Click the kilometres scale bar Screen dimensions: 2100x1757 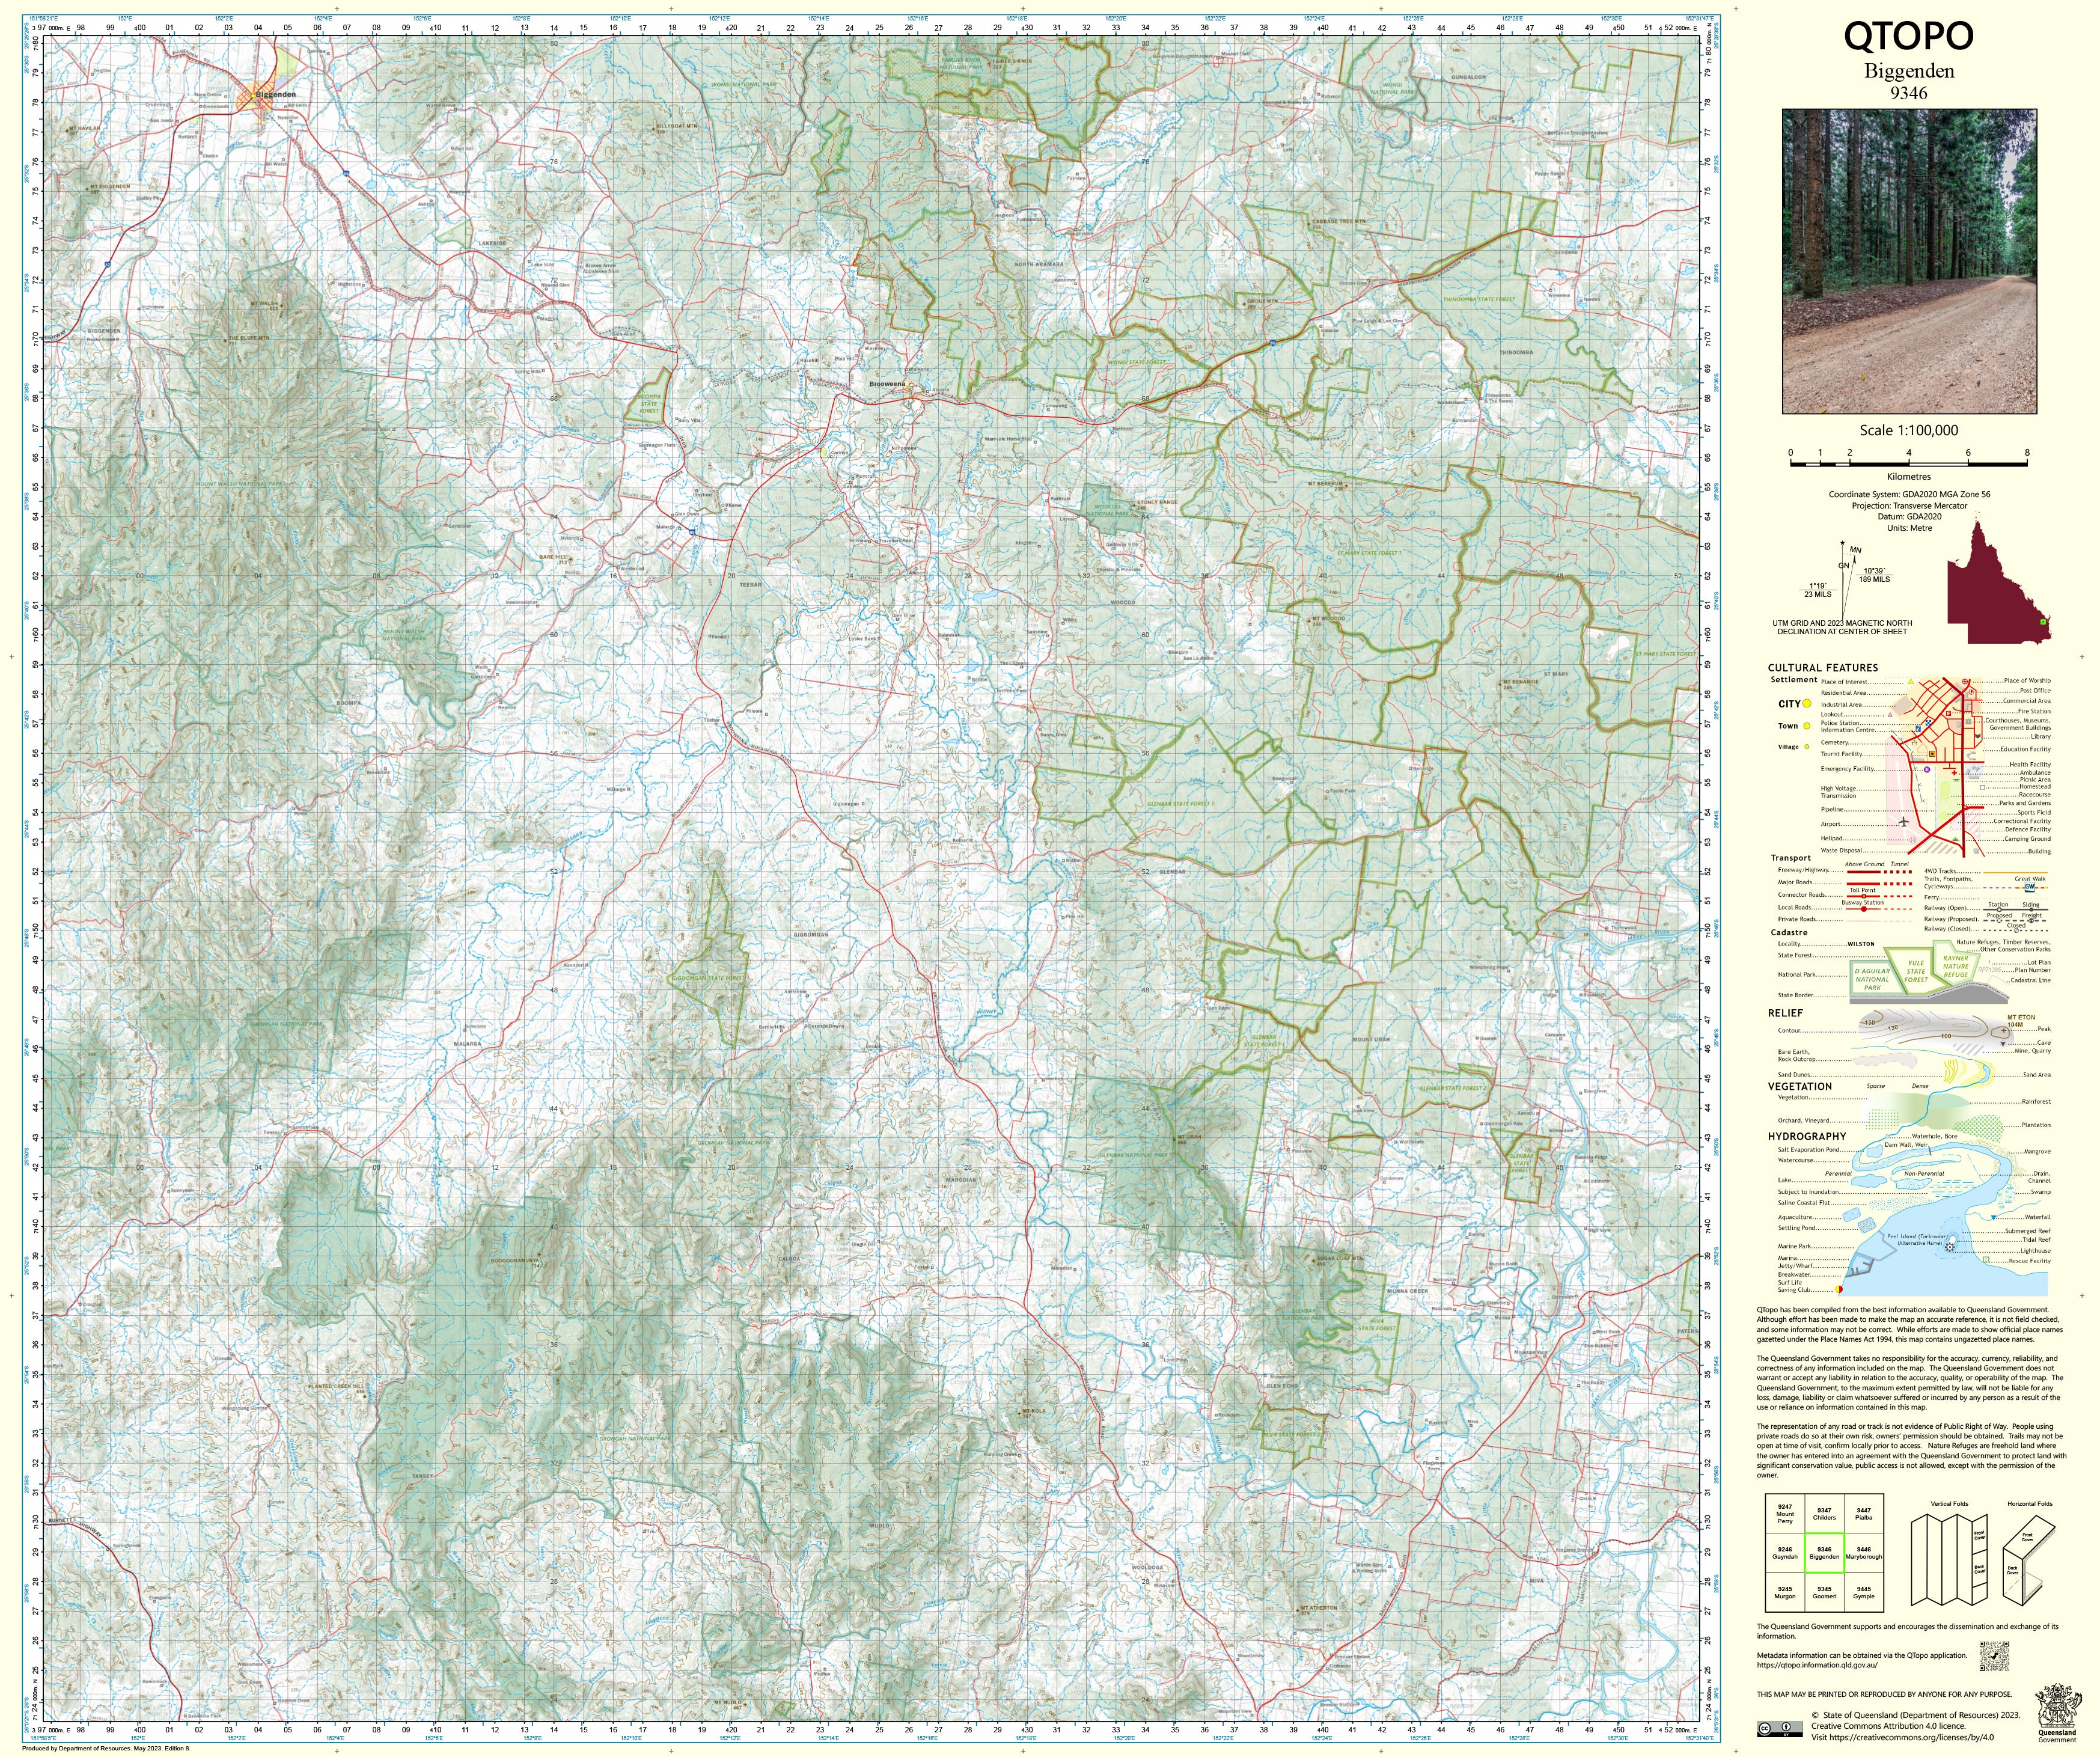[x=1909, y=464]
